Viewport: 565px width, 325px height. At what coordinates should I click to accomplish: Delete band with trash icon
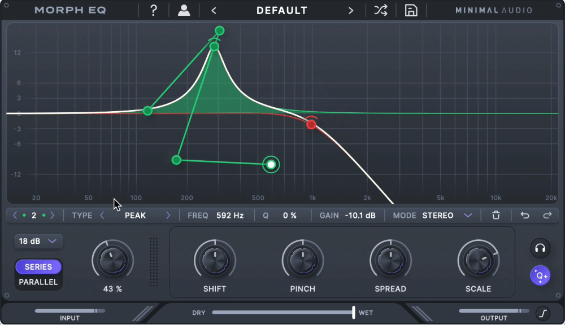click(x=496, y=215)
